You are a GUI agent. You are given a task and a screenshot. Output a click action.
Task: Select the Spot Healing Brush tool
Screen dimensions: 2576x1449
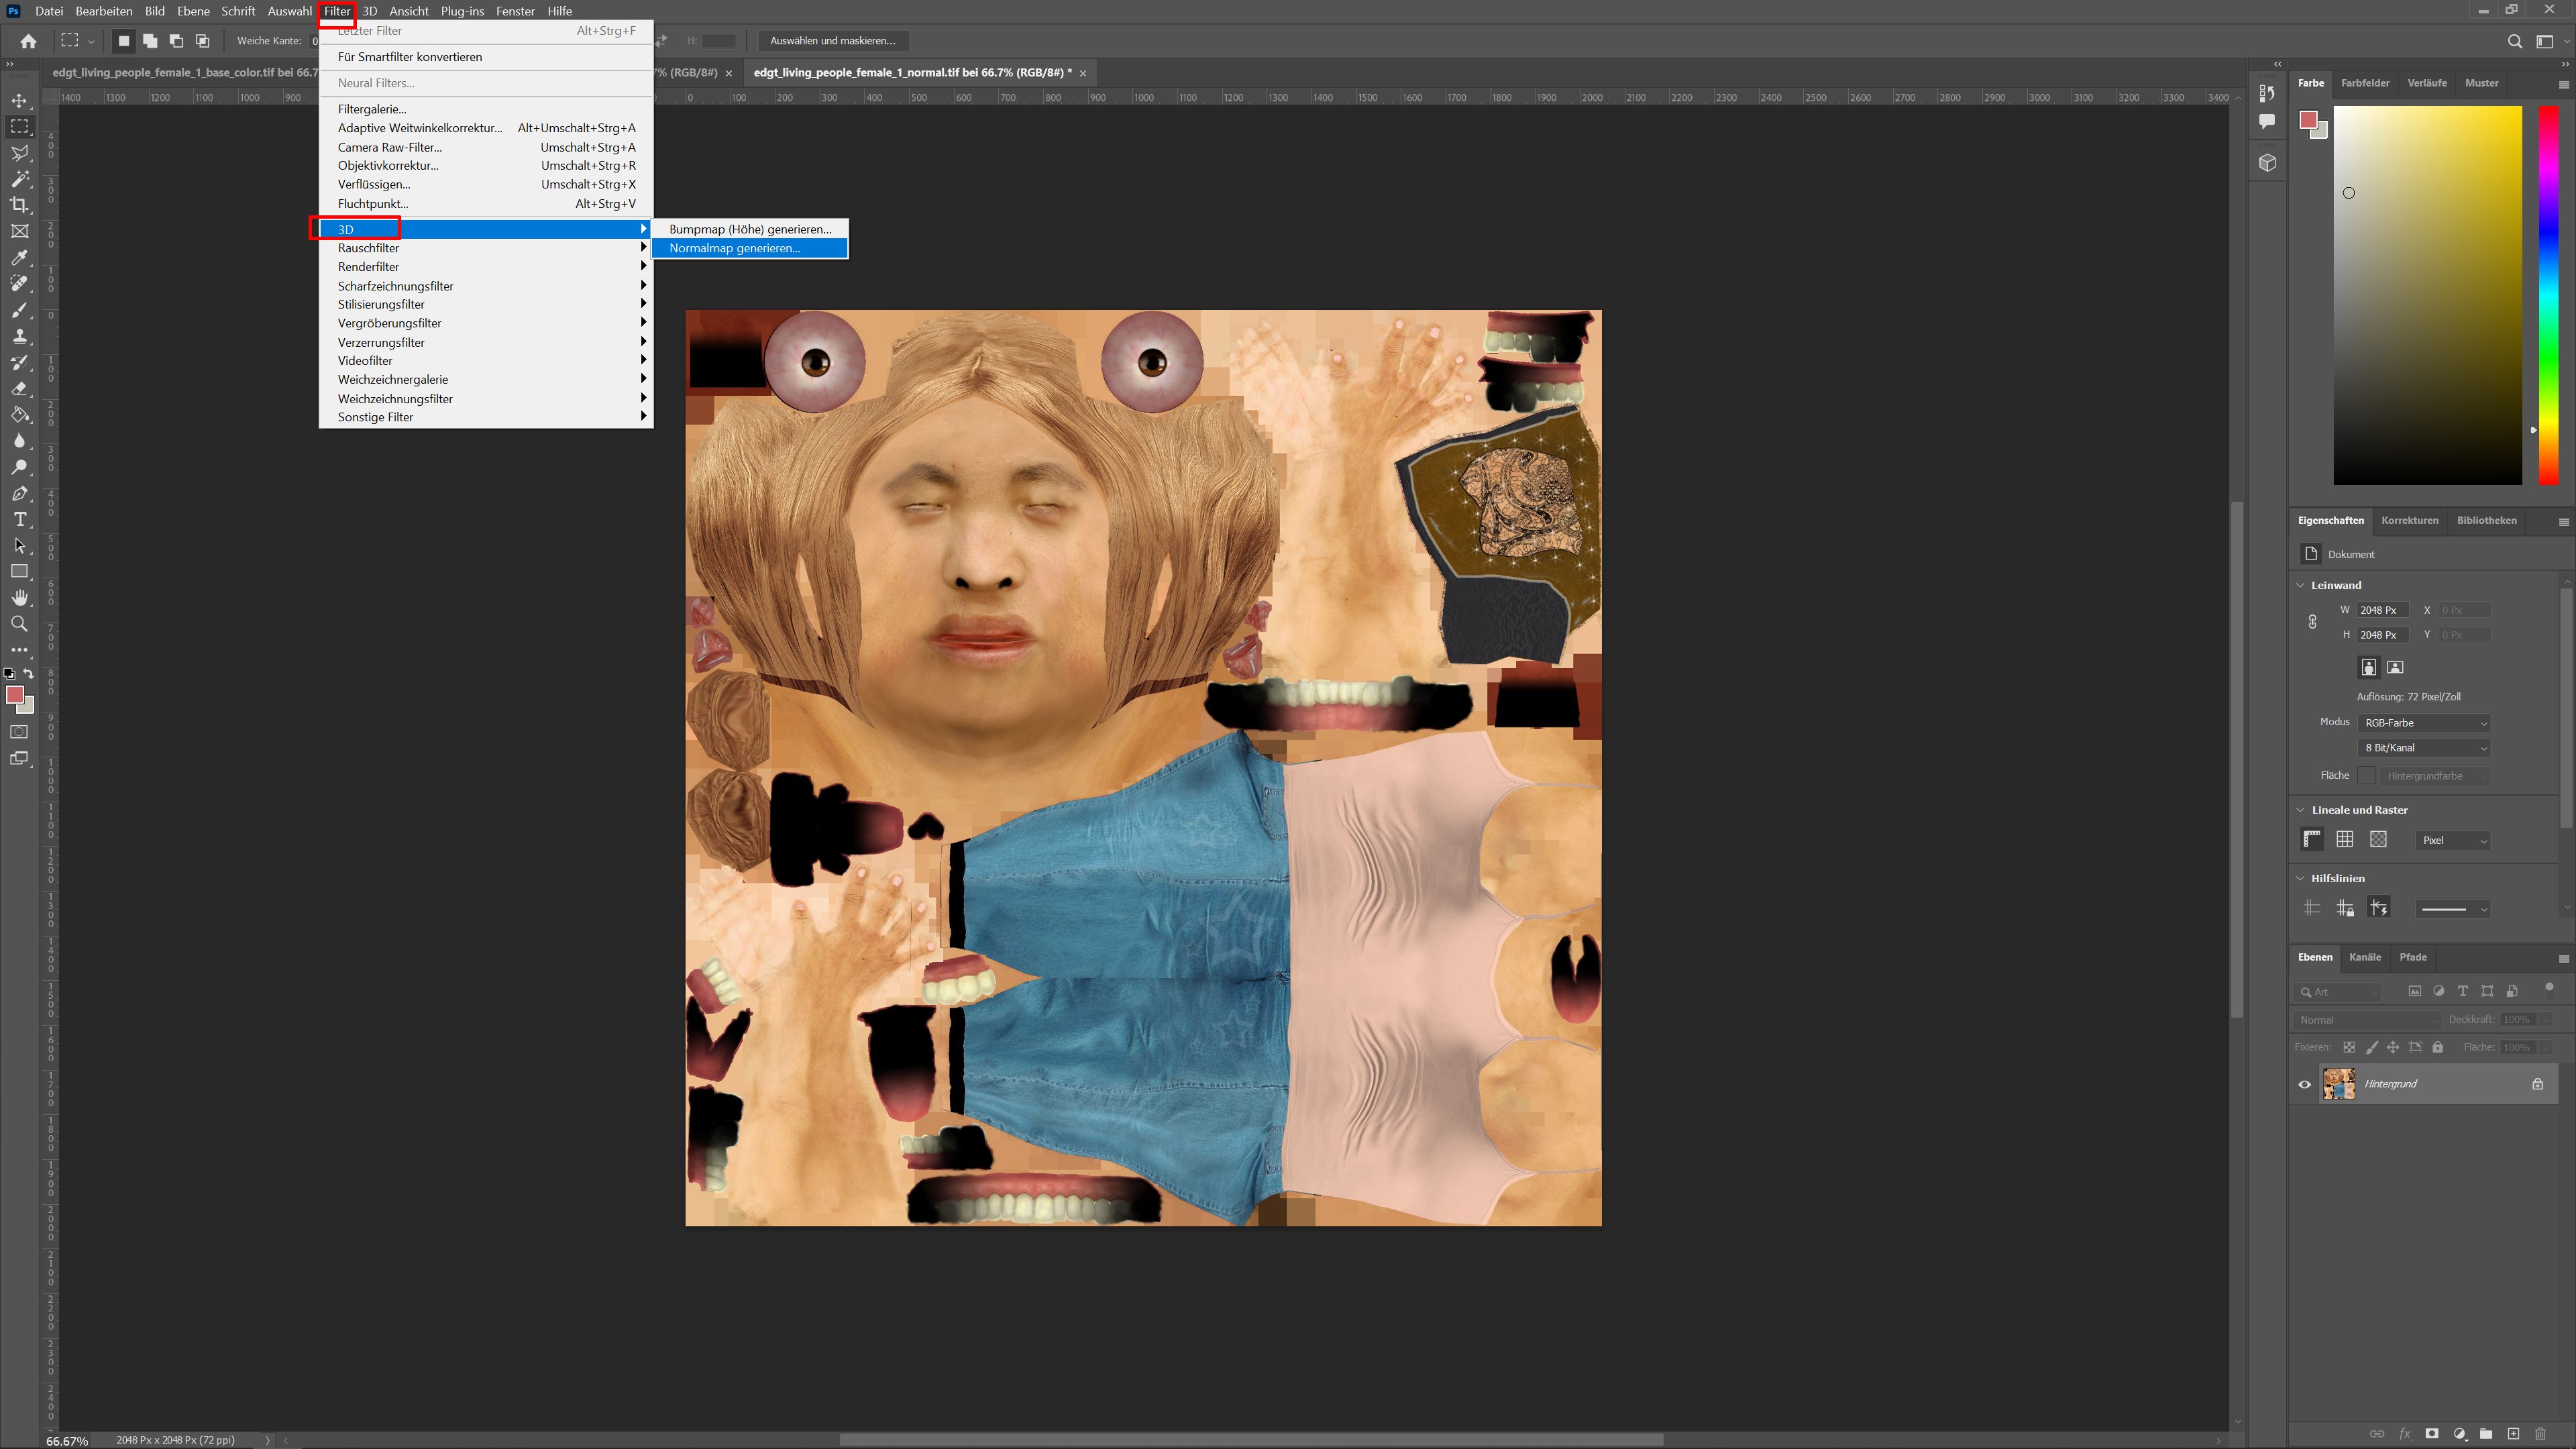19,284
